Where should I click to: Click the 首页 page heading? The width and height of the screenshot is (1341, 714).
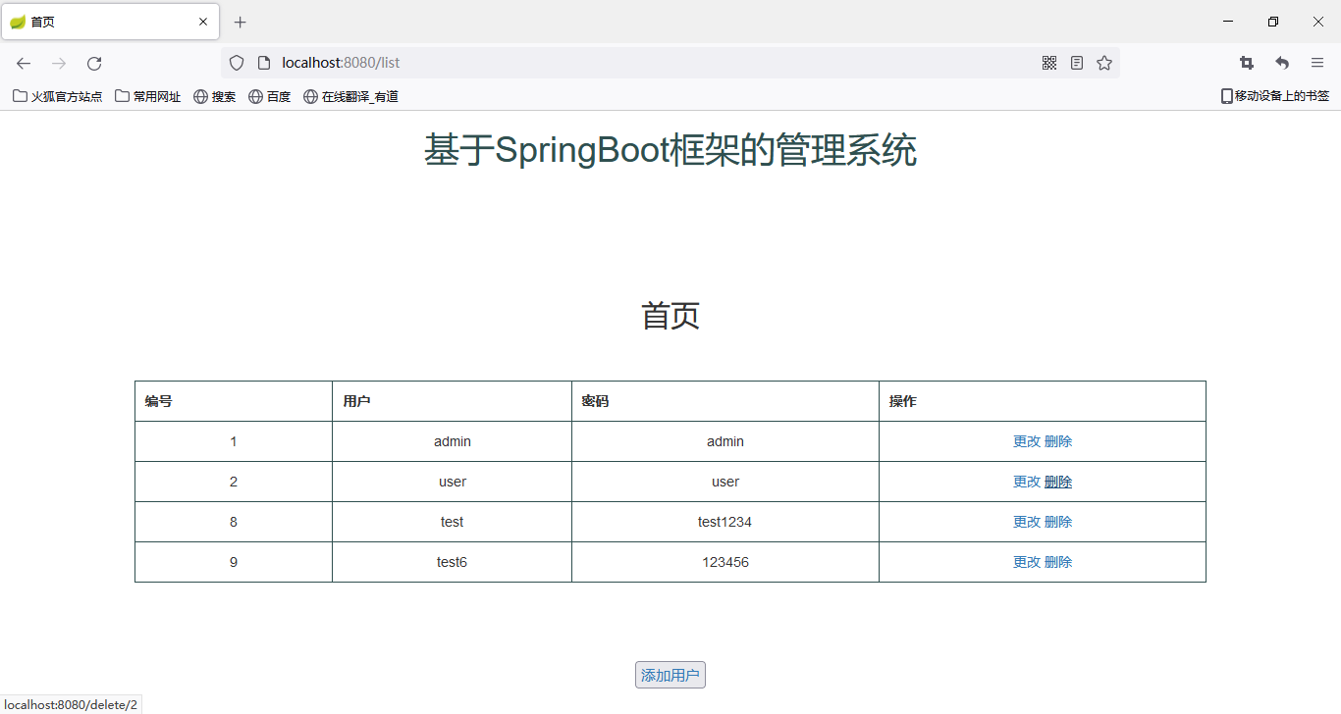point(670,316)
